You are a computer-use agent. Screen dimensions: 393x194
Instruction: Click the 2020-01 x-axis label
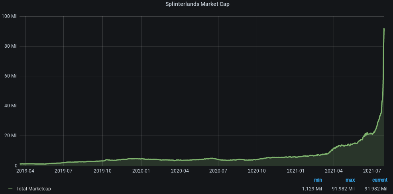point(141,171)
